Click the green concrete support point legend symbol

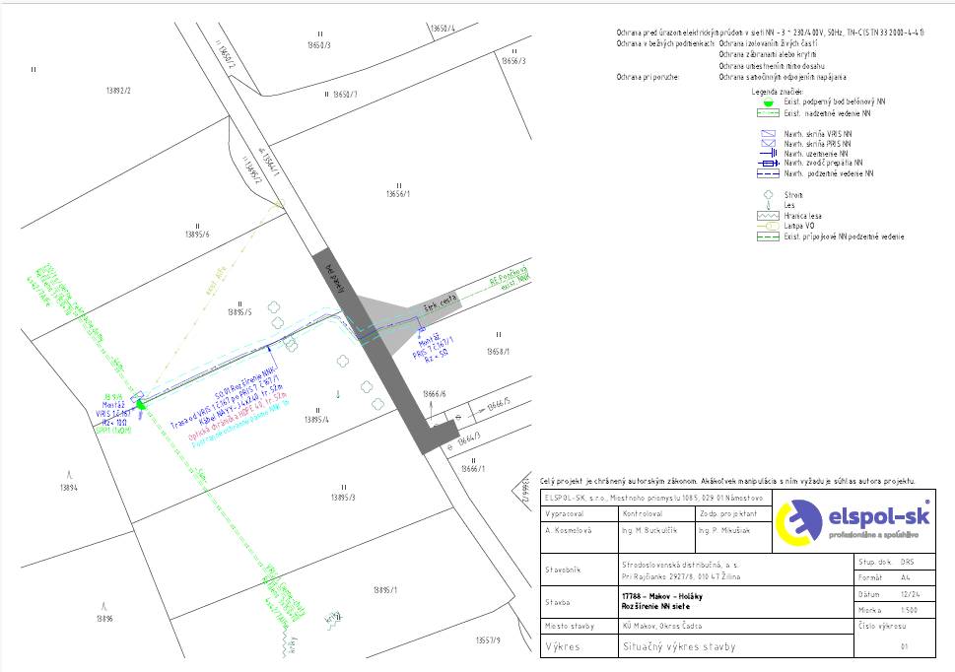(x=768, y=102)
